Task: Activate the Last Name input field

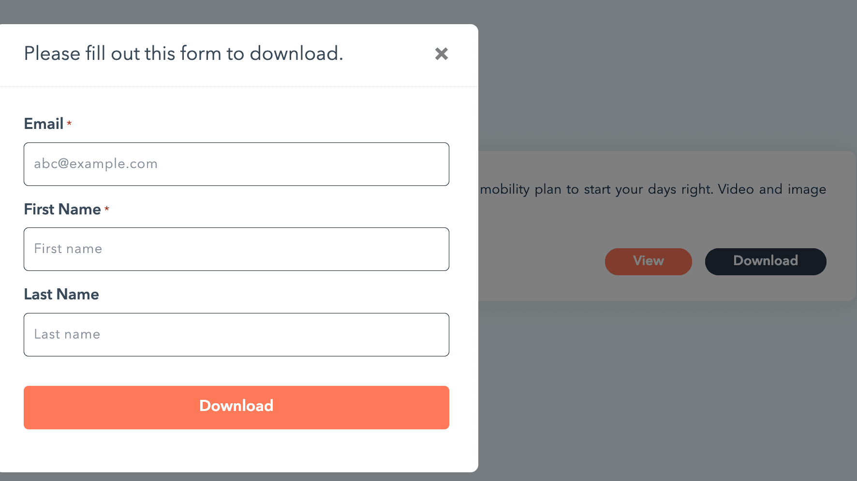Action: coord(236,335)
